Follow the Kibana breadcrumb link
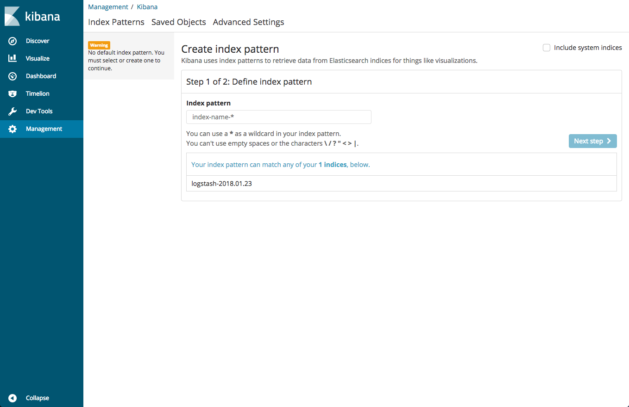Viewport: 629px width, 407px height. (147, 7)
